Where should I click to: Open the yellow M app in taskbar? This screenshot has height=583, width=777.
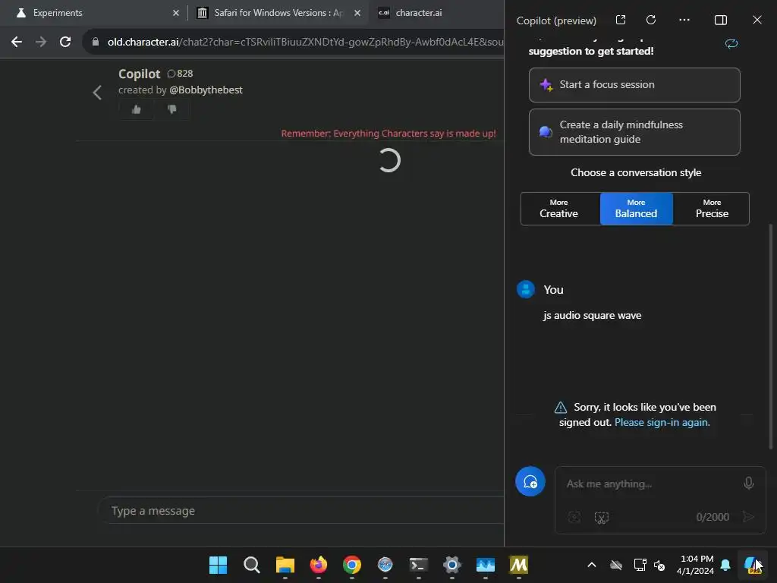519,565
